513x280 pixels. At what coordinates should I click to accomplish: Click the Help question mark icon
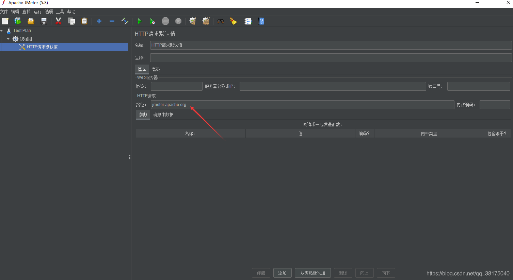[261, 21]
